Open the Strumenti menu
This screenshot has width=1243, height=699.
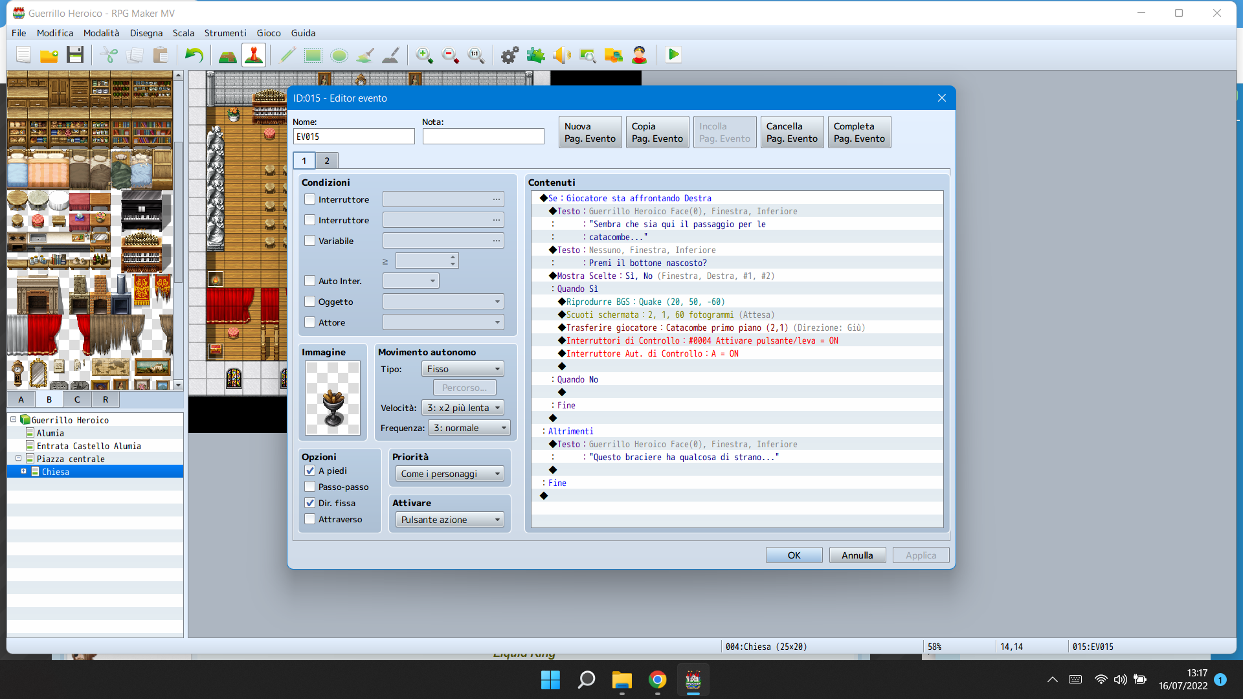(225, 33)
